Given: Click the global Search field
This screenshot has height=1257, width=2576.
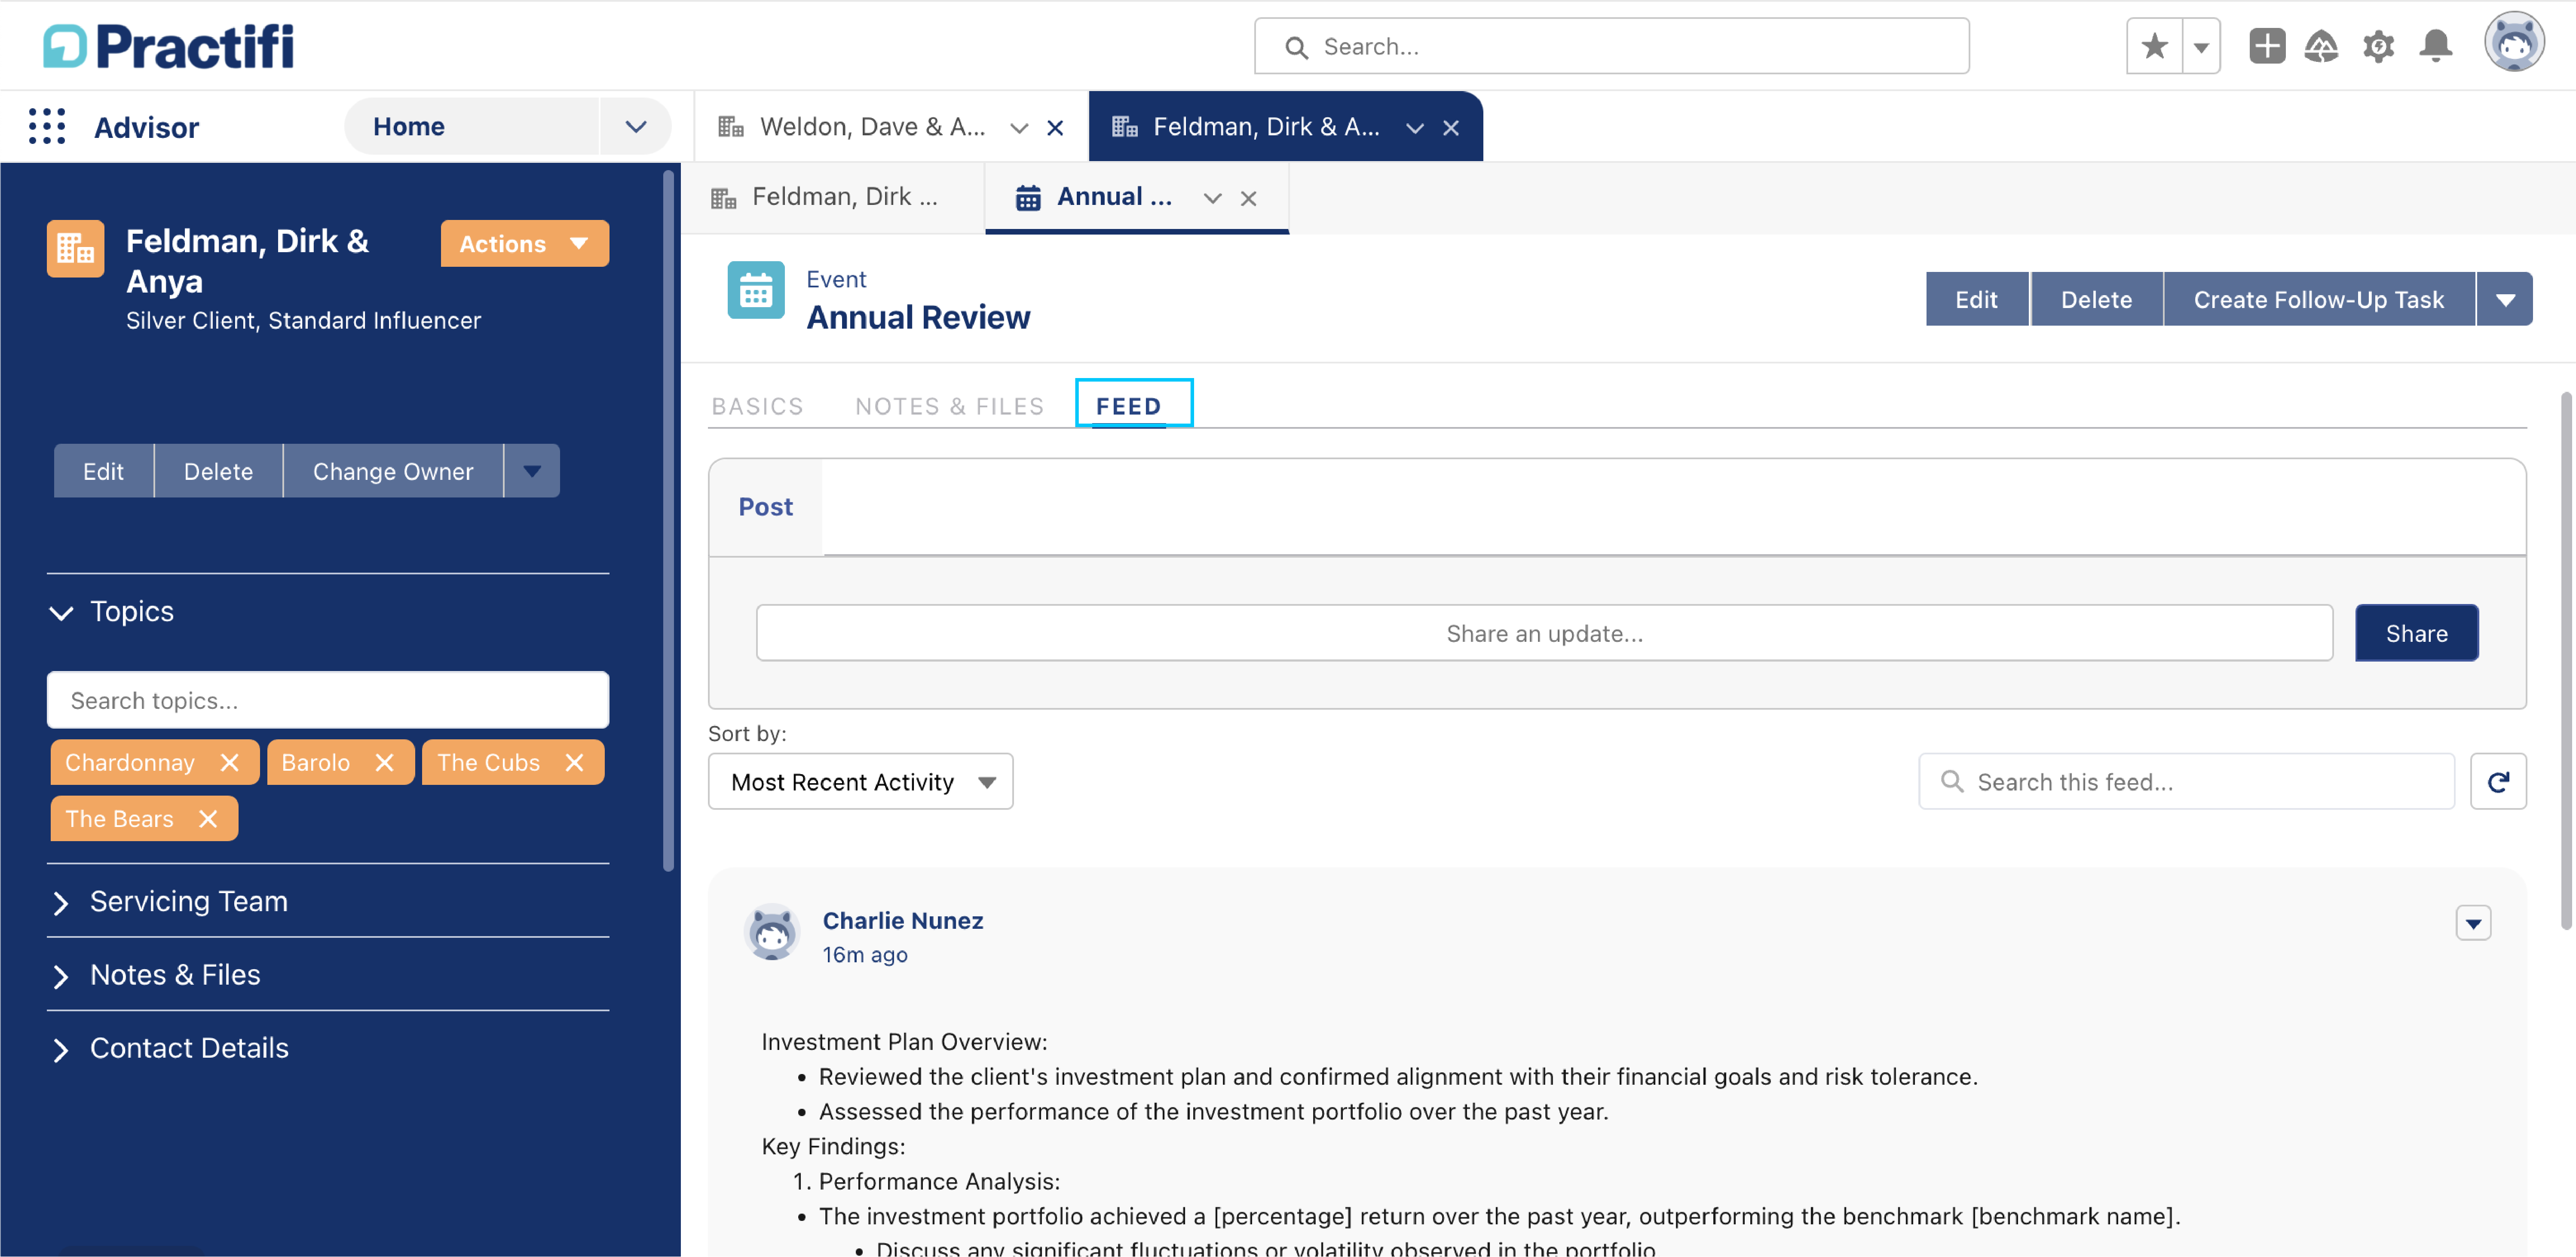Looking at the screenshot, I should (1611, 46).
